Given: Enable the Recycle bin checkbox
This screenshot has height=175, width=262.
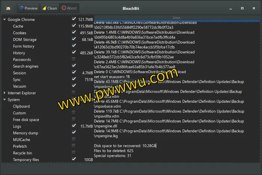Looking at the screenshot, I should point(73,152).
